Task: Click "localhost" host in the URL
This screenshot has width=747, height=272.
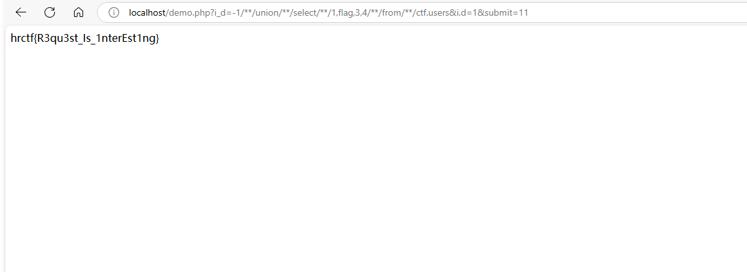Action: [x=147, y=13]
